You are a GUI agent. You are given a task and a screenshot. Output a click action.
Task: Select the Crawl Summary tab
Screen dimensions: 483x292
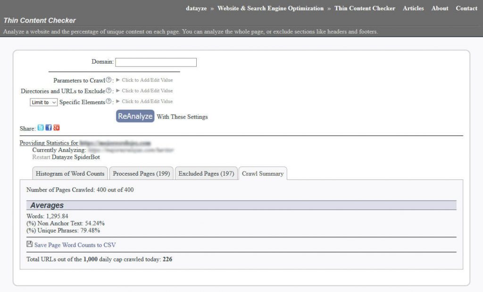pyautogui.click(x=263, y=173)
